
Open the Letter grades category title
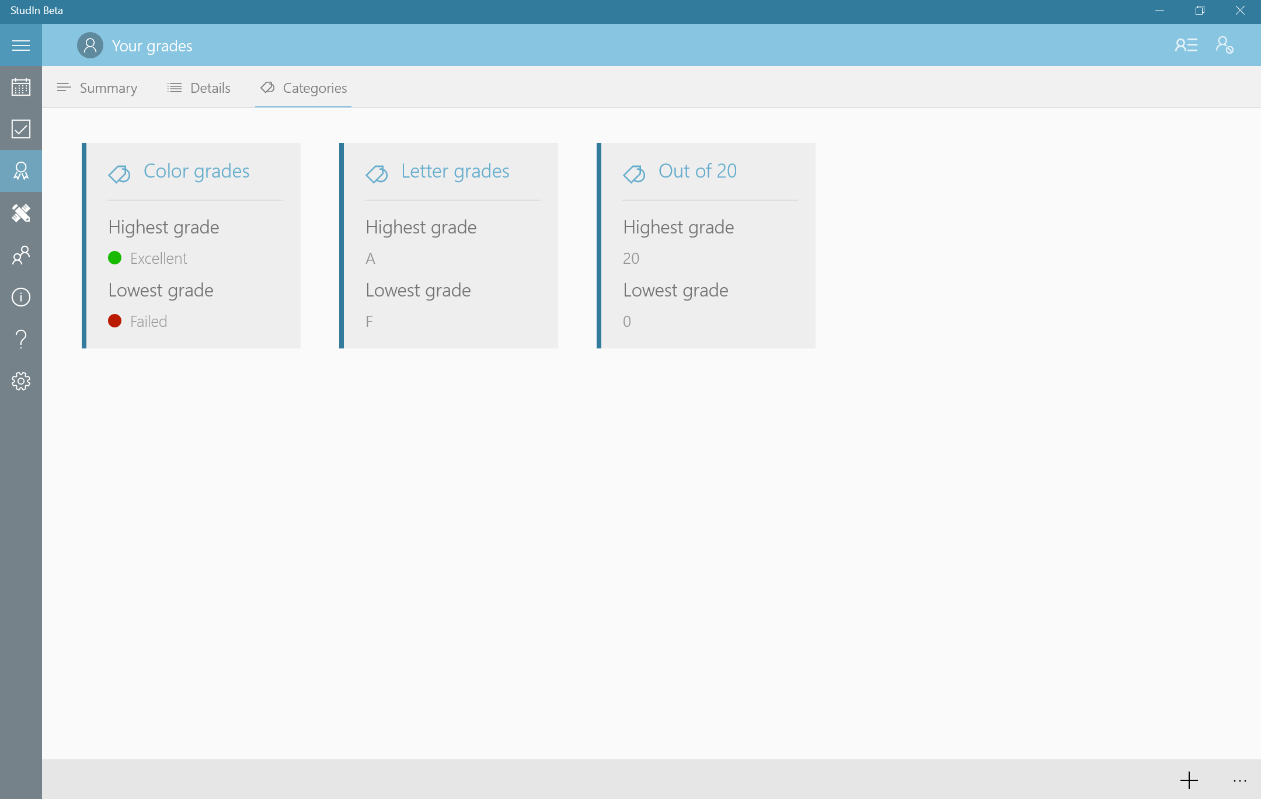(455, 171)
